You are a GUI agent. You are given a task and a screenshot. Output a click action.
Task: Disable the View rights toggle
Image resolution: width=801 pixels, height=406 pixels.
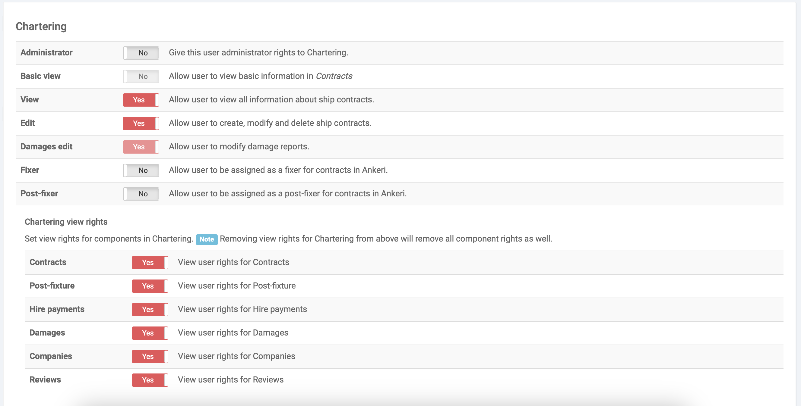[x=141, y=100]
